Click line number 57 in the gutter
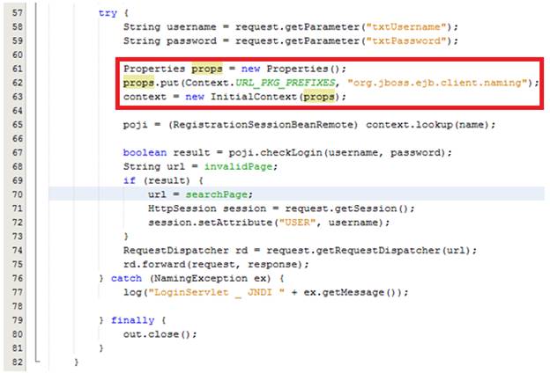This screenshot has height=373, width=550. [18, 13]
